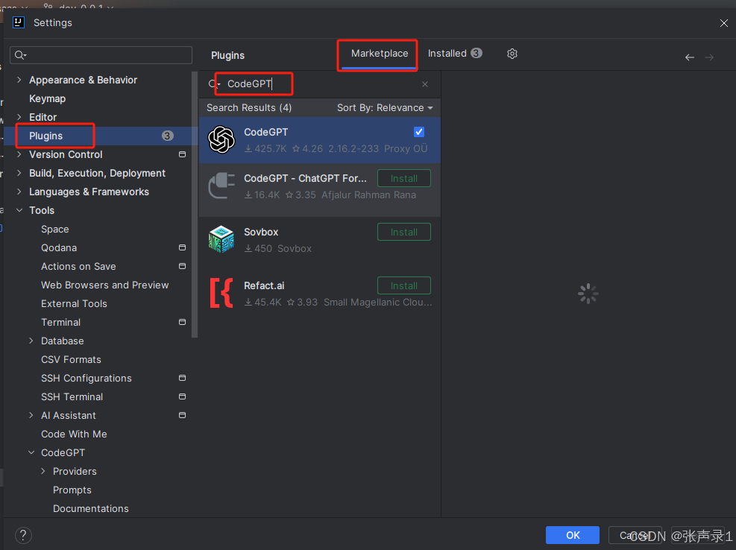
Task: Click the IntelliJ logo in Settings title bar
Action: tap(19, 22)
